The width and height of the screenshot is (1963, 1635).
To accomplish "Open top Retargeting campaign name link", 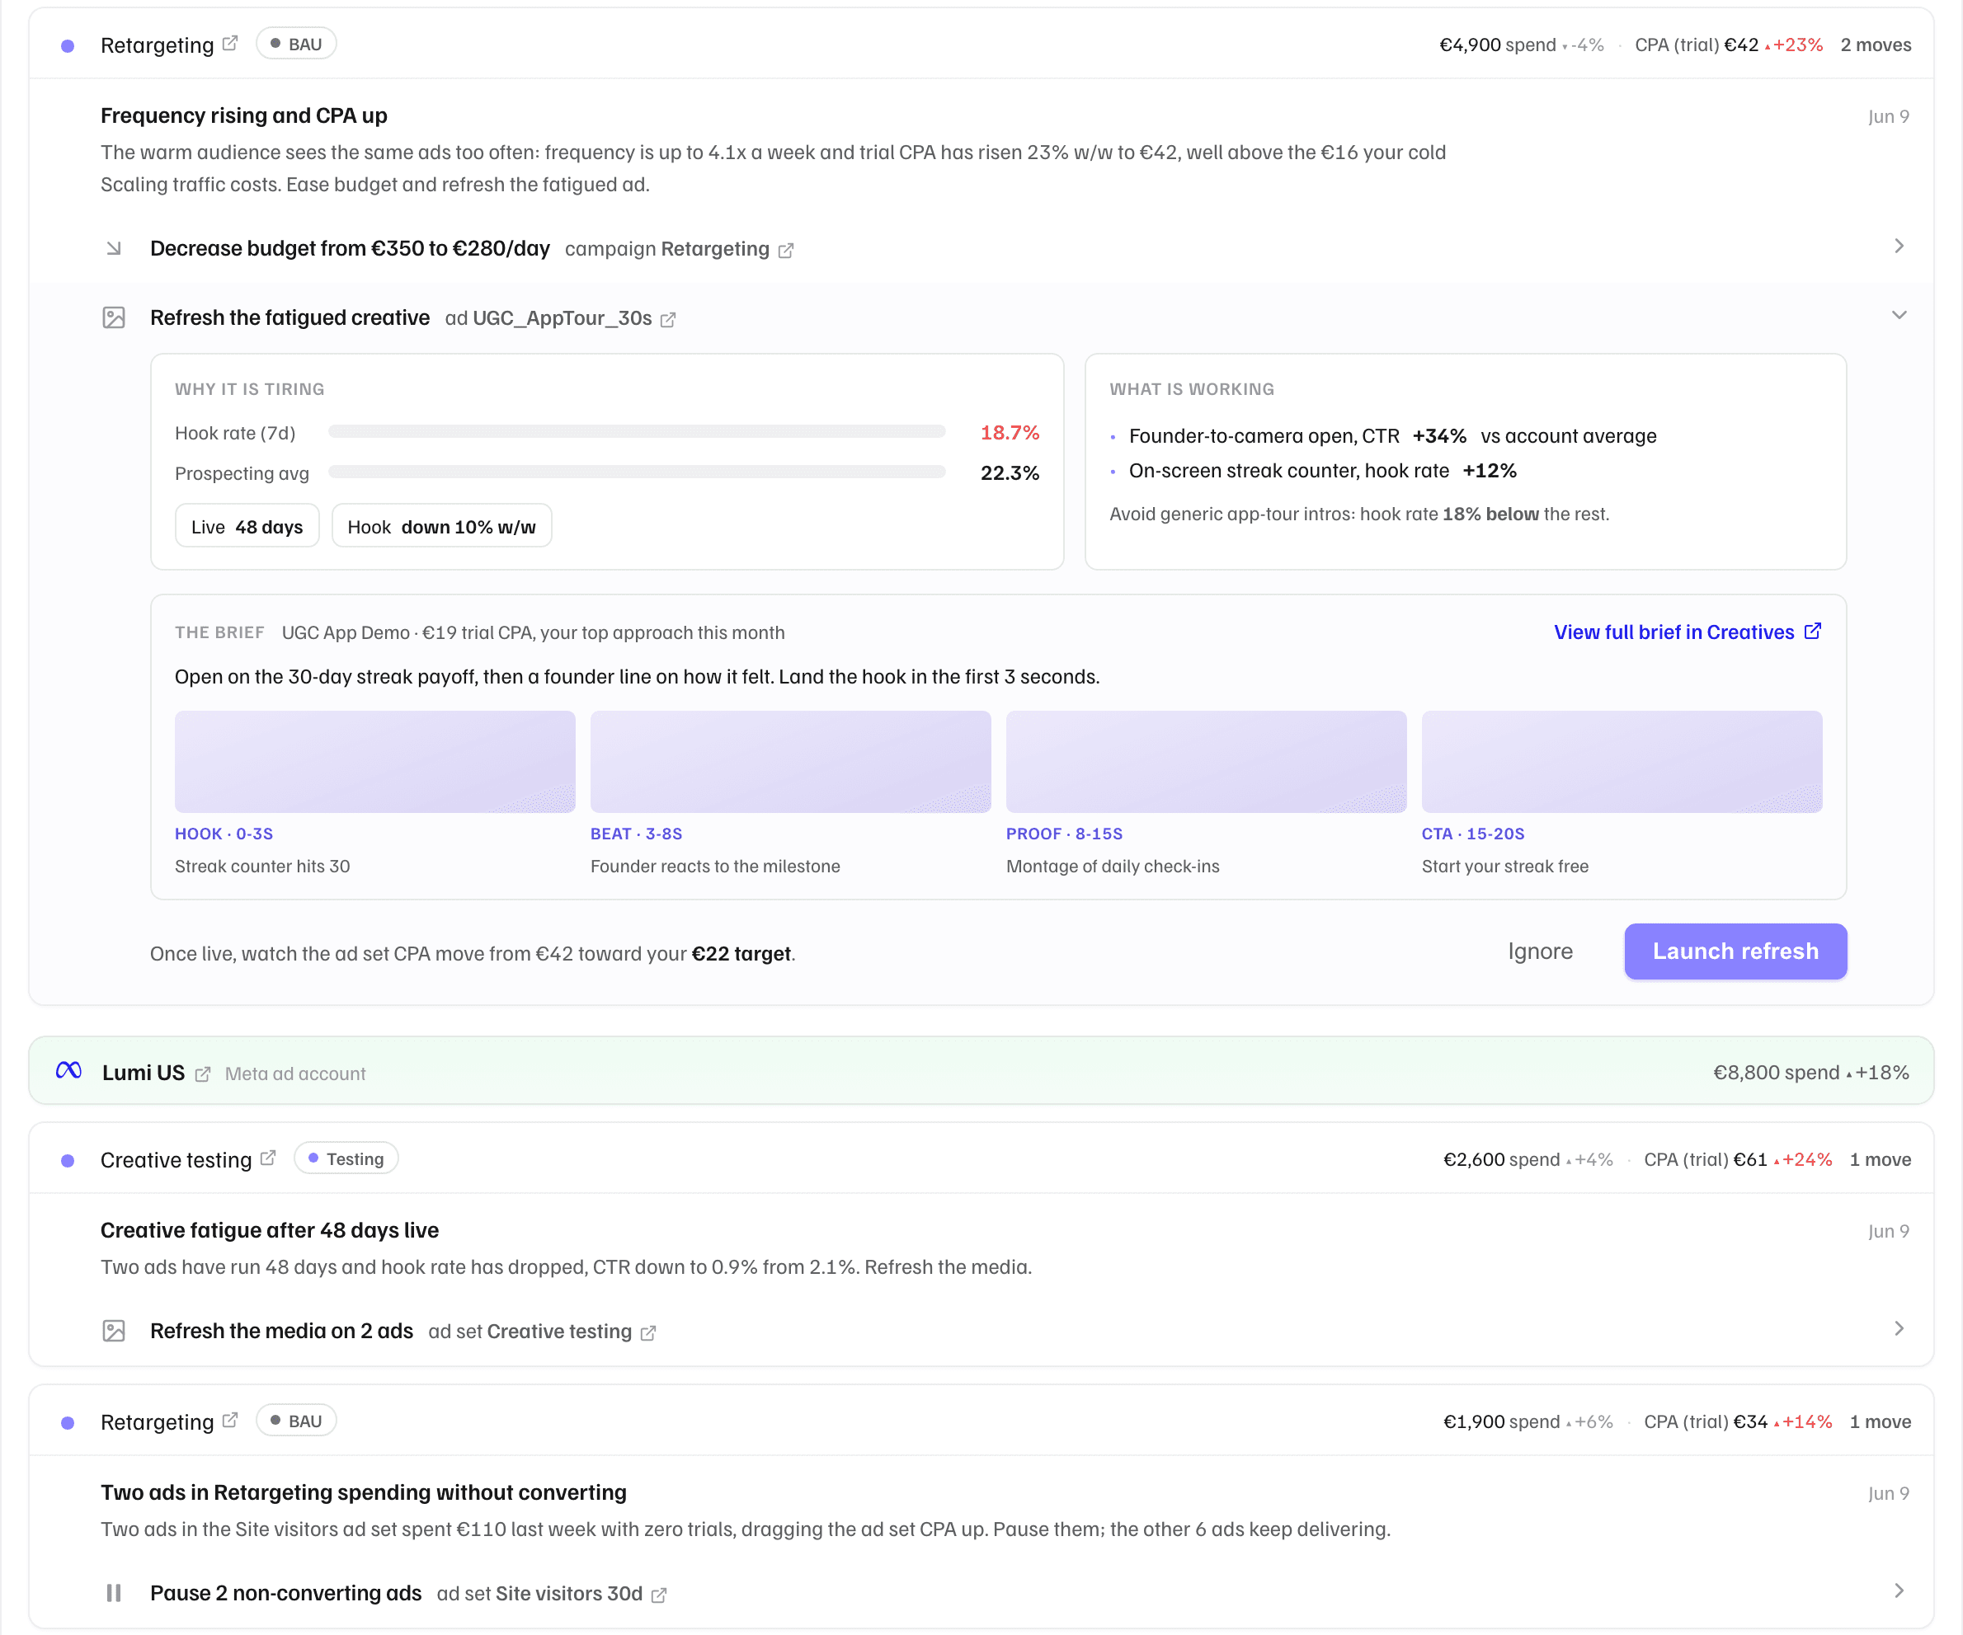I will 157,45.
